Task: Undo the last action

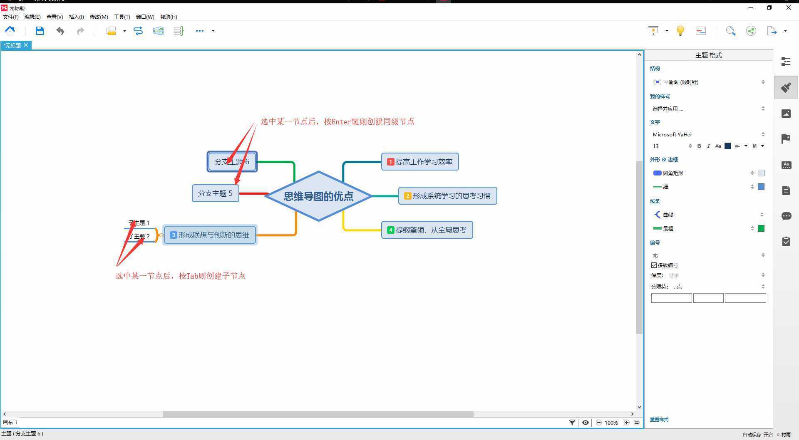Action: click(60, 31)
